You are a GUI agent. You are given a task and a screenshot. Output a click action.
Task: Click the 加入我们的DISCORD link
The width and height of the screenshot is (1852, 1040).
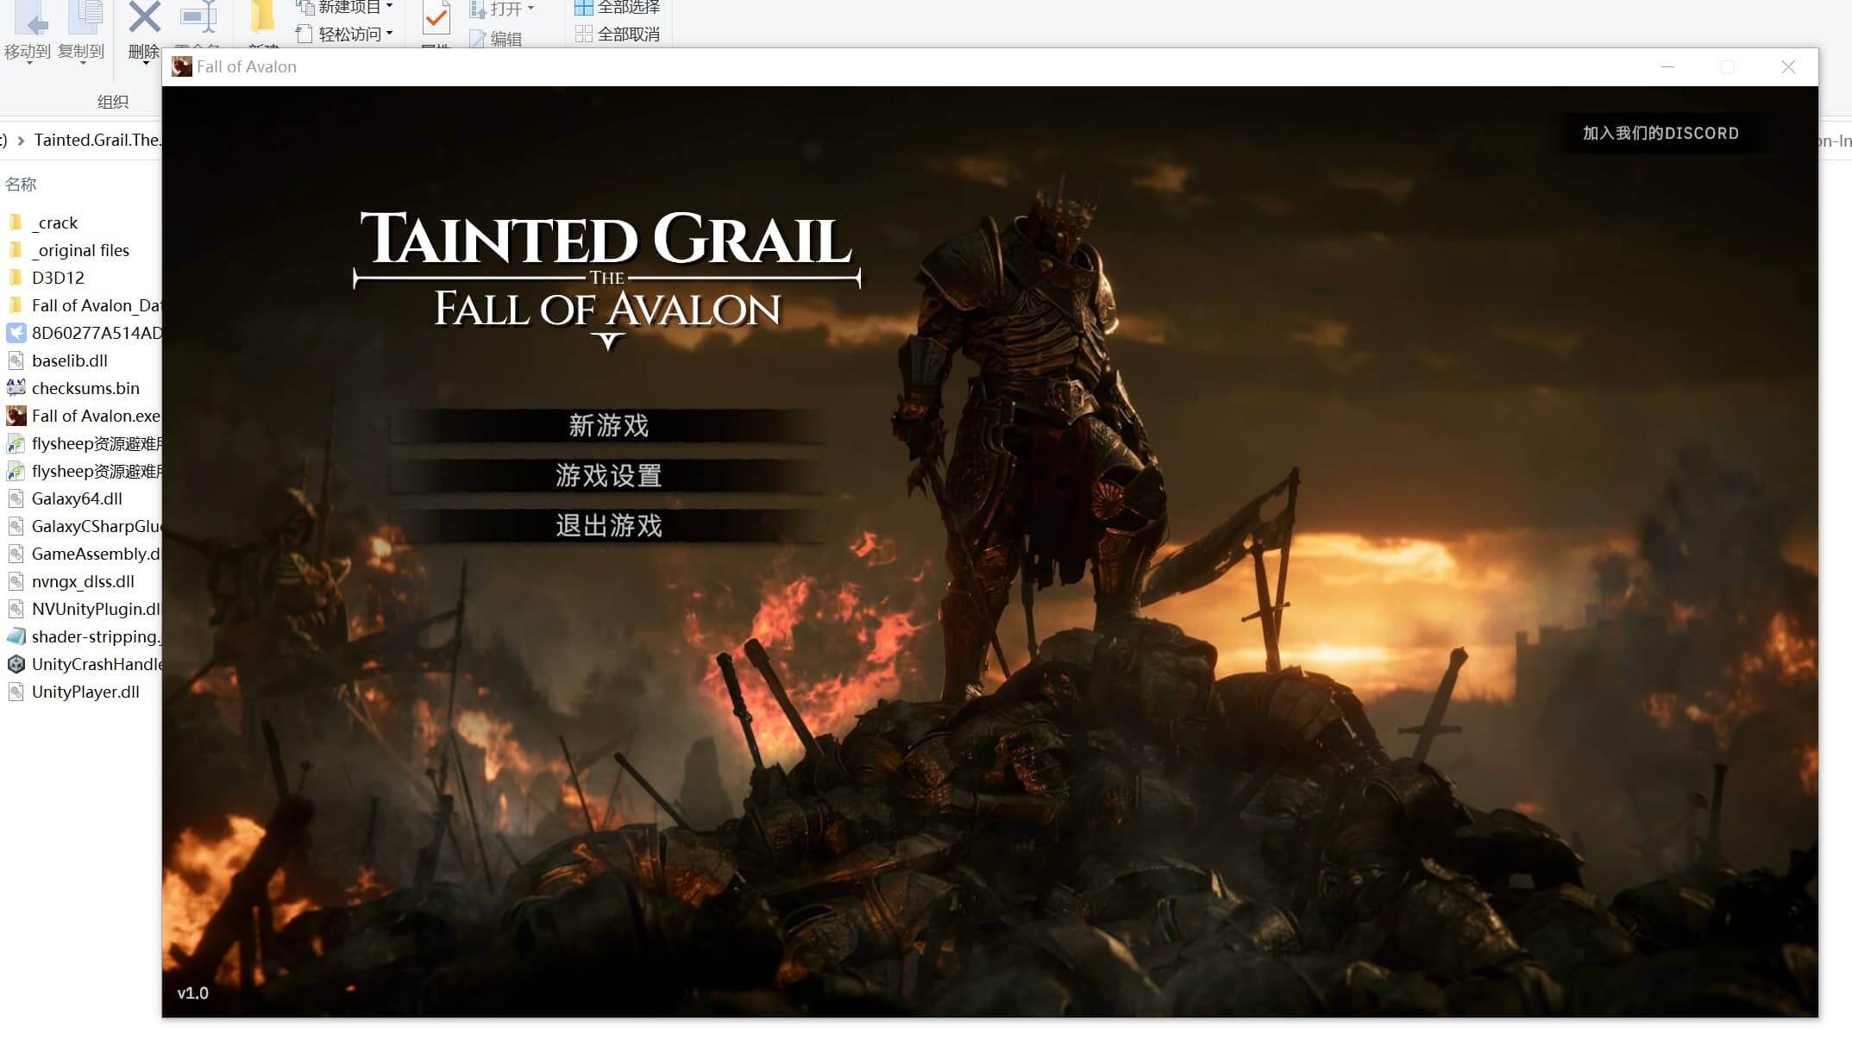click(1661, 133)
